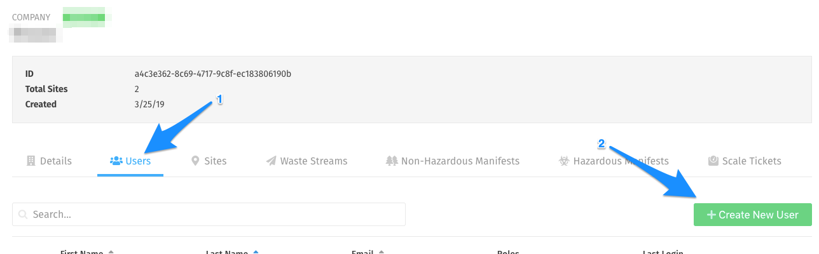Focus the Search users input field
This screenshot has height=254, width=819.
click(209, 215)
